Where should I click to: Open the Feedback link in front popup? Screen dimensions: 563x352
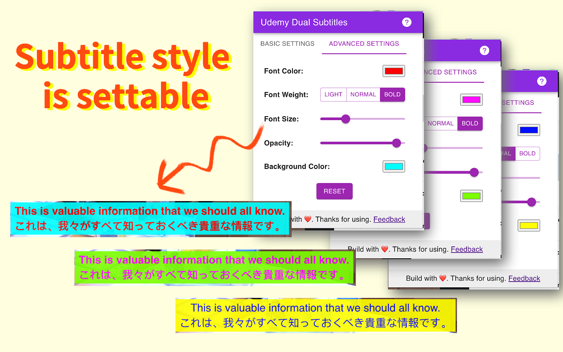[x=389, y=219]
